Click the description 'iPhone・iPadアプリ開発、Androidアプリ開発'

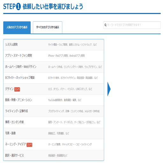[66, 56]
